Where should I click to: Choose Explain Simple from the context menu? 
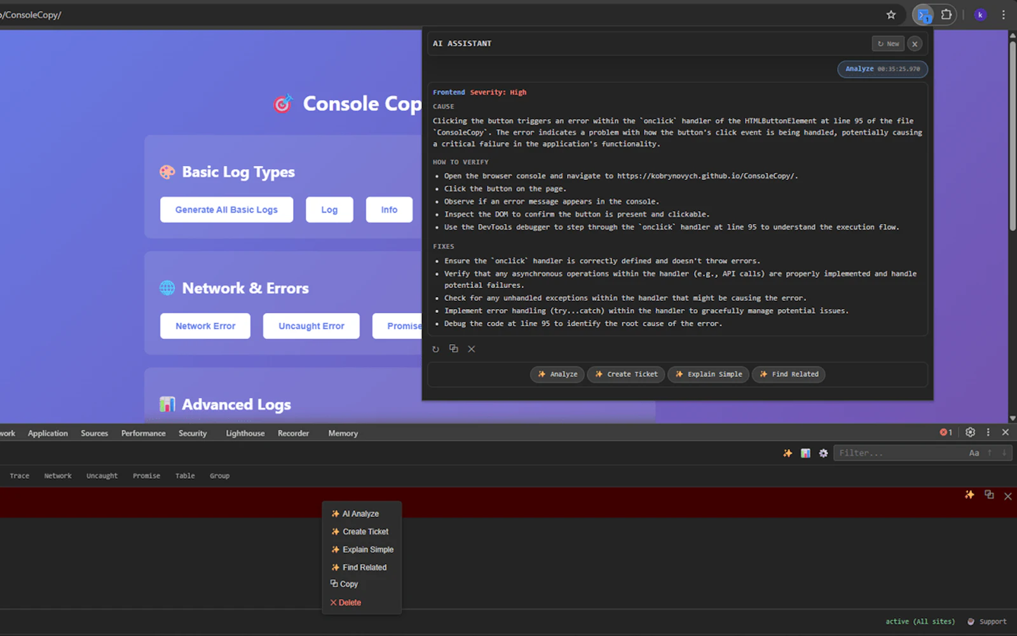362,550
